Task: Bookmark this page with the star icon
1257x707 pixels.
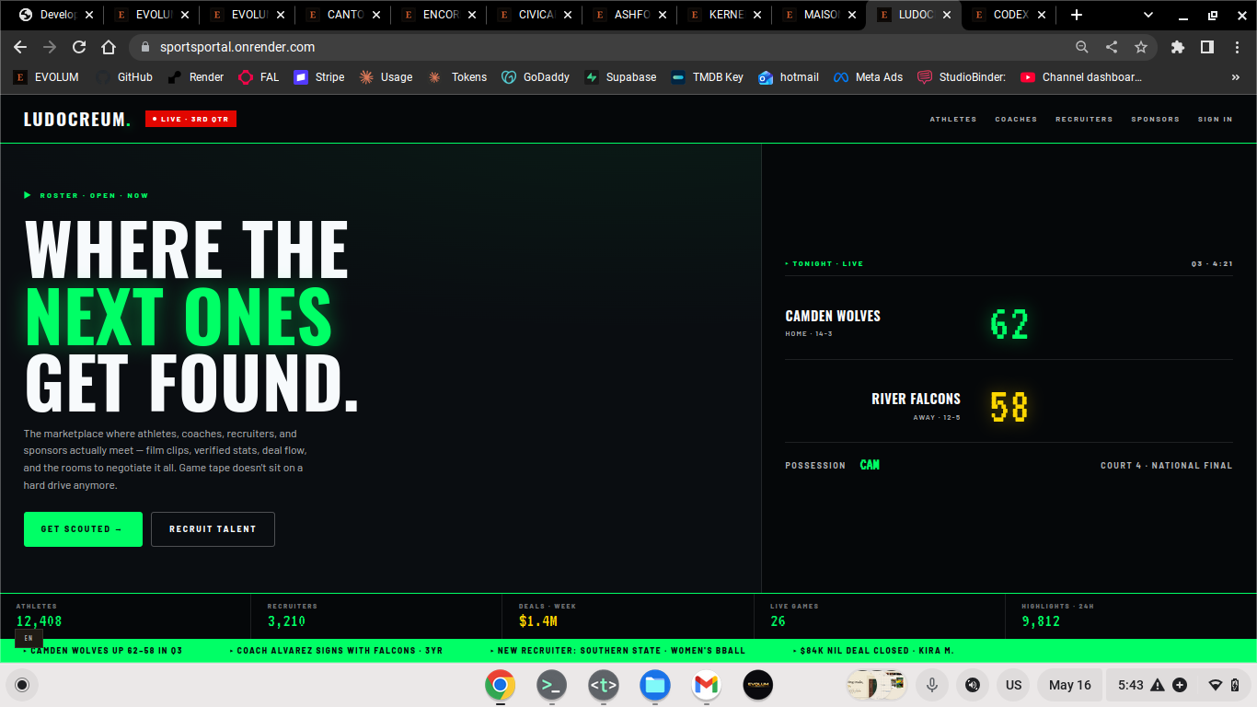Action: coord(1141,47)
